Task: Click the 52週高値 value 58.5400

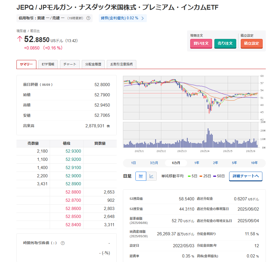Action: pos(187,199)
